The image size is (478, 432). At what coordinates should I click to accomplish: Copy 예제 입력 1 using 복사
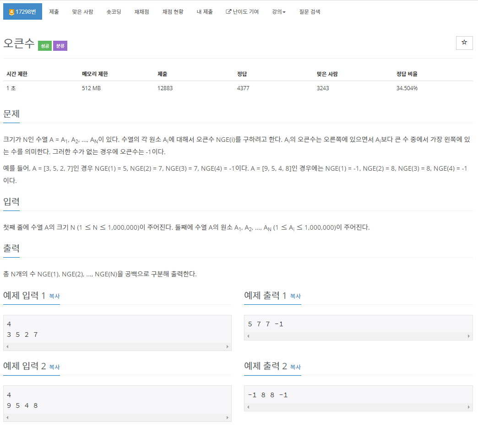54,296
